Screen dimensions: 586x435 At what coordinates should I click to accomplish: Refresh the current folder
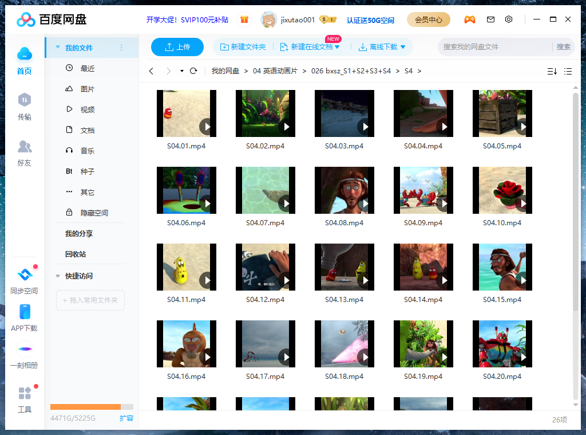(x=193, y=70)
